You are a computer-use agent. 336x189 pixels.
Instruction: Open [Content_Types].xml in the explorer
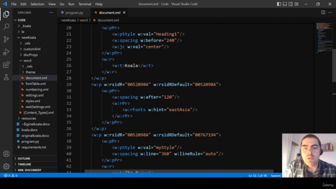click(38, 113)
